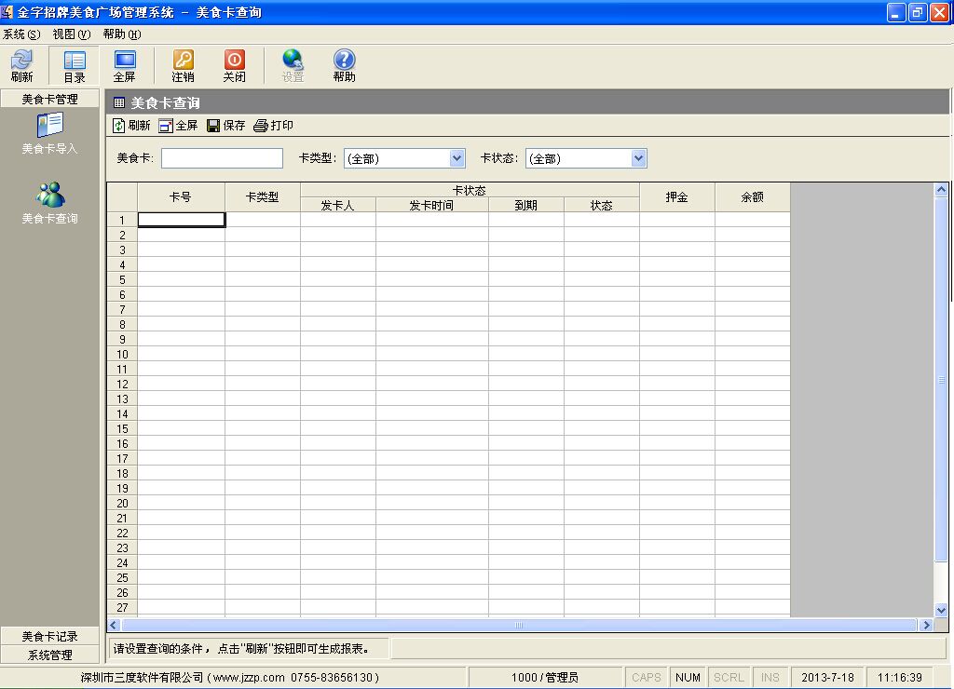Click the grid's vertical scrollbar thumb

941,380
